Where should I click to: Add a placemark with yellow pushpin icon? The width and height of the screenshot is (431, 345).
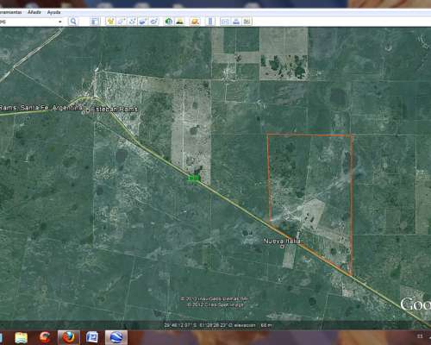110,22
